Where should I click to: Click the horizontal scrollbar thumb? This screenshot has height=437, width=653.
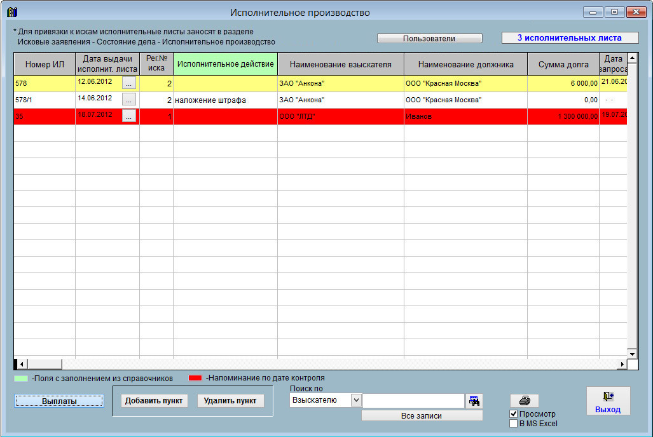point(44,364)
